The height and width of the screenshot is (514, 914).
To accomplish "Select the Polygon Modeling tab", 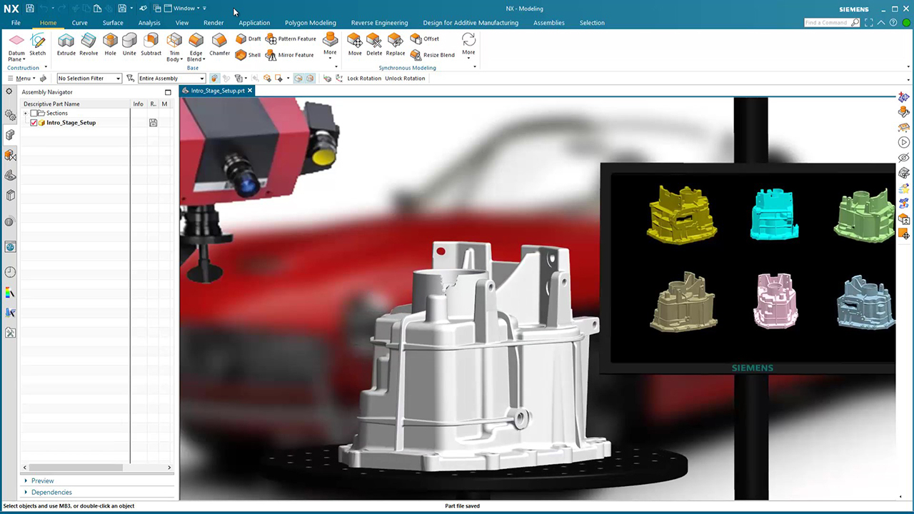I will pyautogui.click(x=311, y=23).
